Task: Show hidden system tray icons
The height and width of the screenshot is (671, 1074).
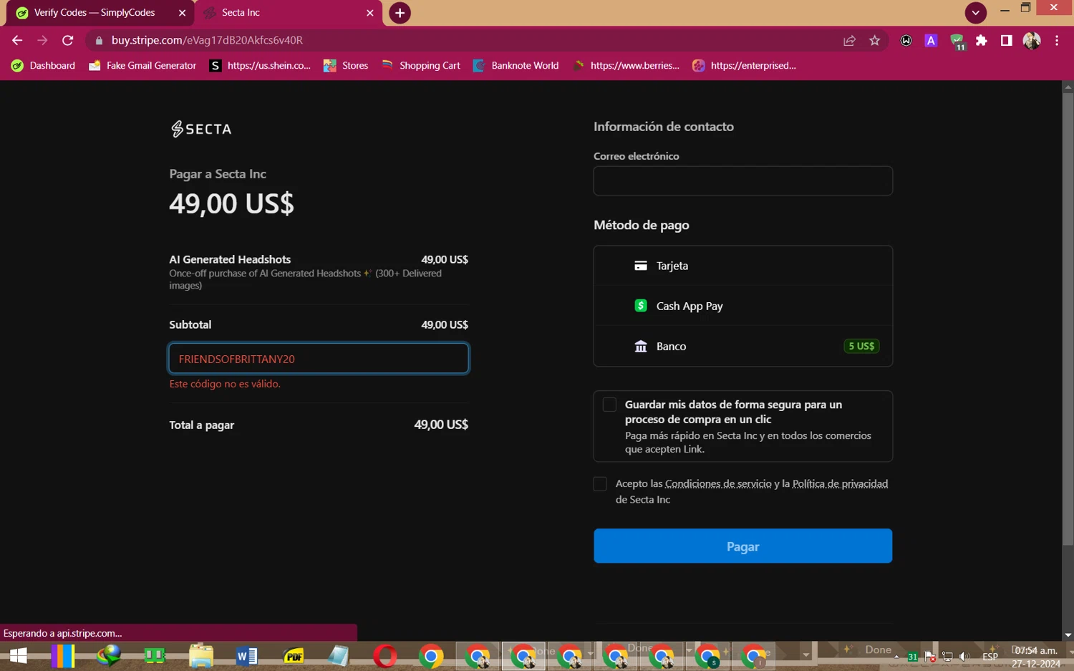Action: pos(896,656)
